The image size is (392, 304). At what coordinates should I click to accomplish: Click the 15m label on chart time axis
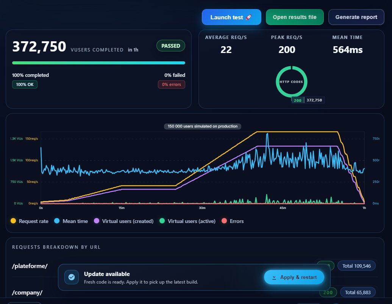click(122, 208)
